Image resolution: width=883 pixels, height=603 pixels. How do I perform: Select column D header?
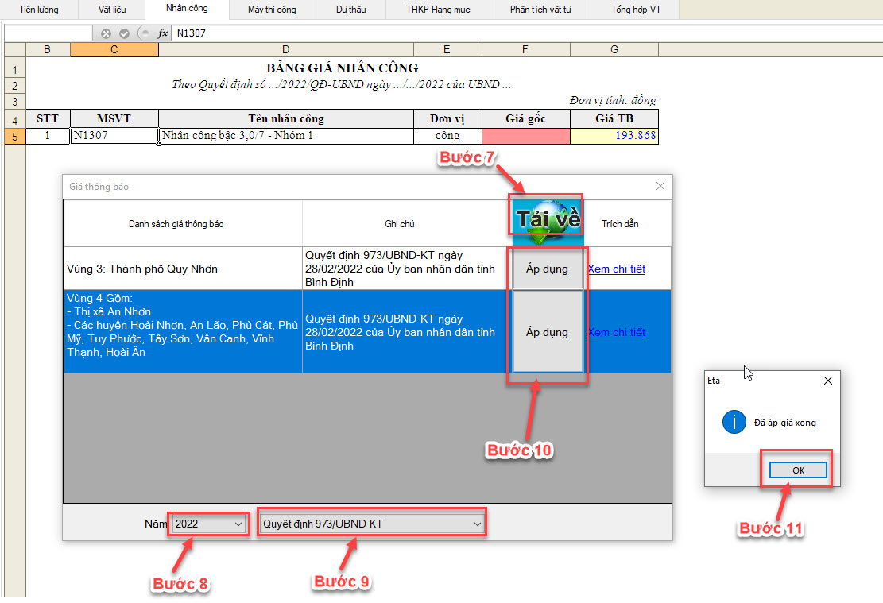[x=286, y=49]
